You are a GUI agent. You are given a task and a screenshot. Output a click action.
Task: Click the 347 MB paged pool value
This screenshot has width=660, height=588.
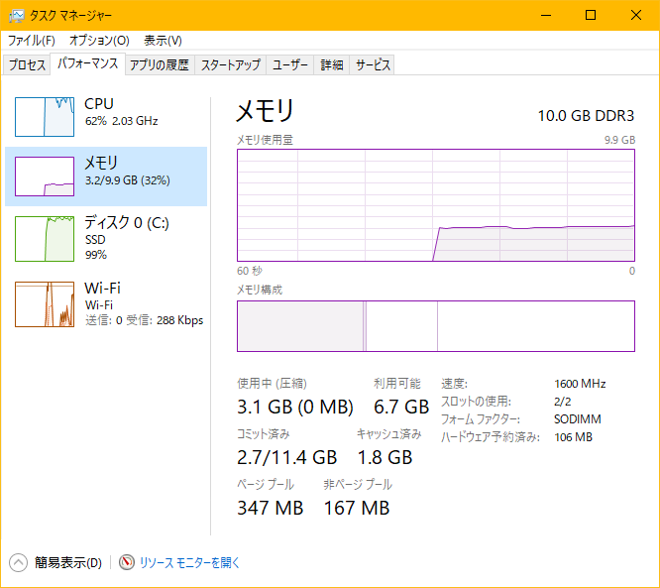click(271, 508)
